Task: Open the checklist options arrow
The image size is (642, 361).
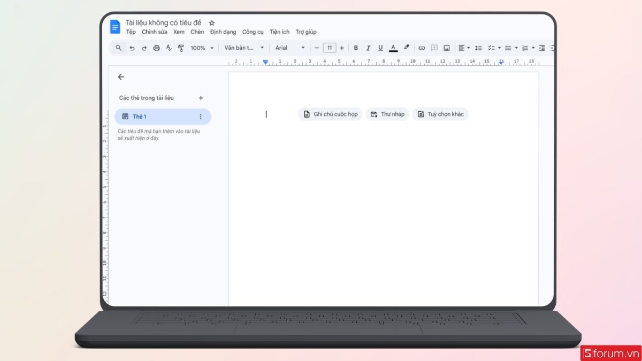Action: click(x=500, y=48)
